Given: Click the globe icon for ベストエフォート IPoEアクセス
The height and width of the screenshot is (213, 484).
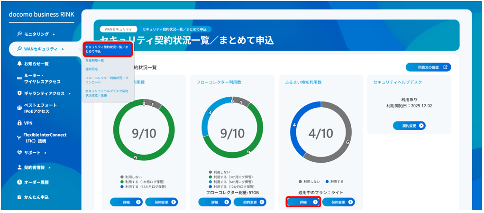Looking at the screenshot, I should [x=19, y=108].
